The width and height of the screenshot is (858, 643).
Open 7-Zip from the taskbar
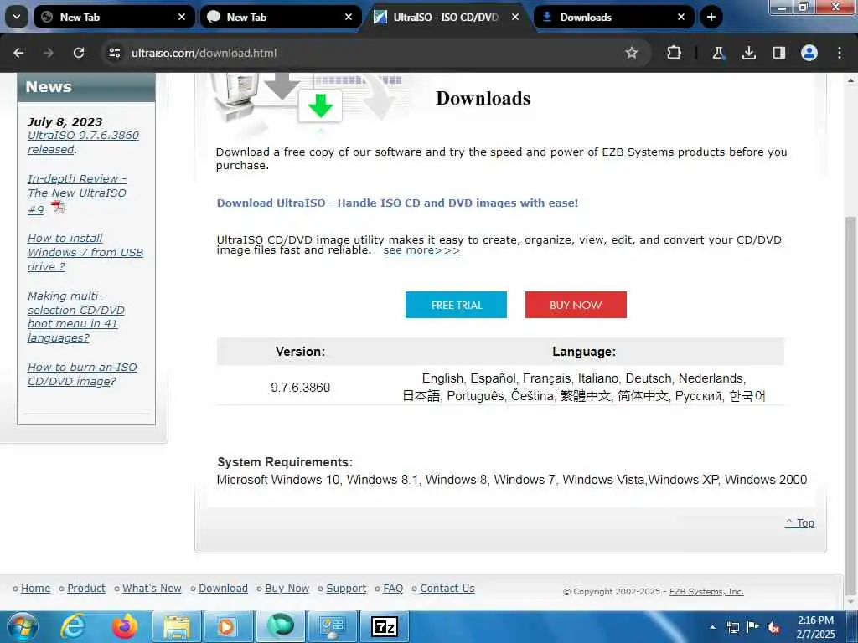tap(384, 626)
